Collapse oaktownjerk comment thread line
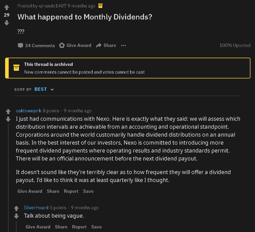 coord(8,178)
